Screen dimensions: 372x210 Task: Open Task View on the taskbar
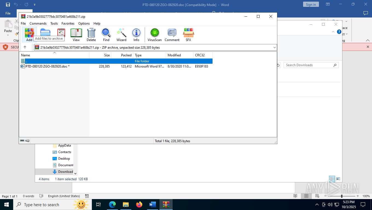click(x=98, y=205)
